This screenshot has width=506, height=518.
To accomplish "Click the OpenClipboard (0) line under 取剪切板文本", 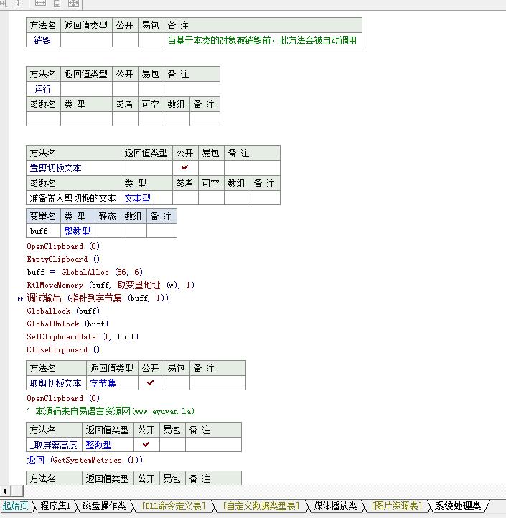I will pyautogui.click(x=63, y=398).
